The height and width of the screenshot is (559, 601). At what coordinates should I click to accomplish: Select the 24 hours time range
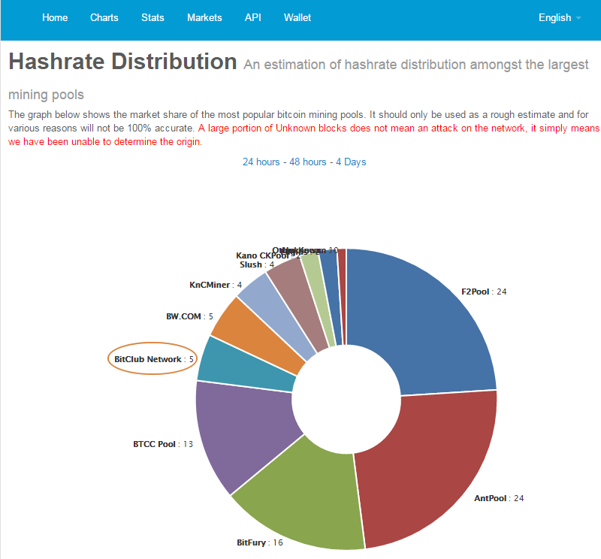pyautogui.click(x=261, y=162)
